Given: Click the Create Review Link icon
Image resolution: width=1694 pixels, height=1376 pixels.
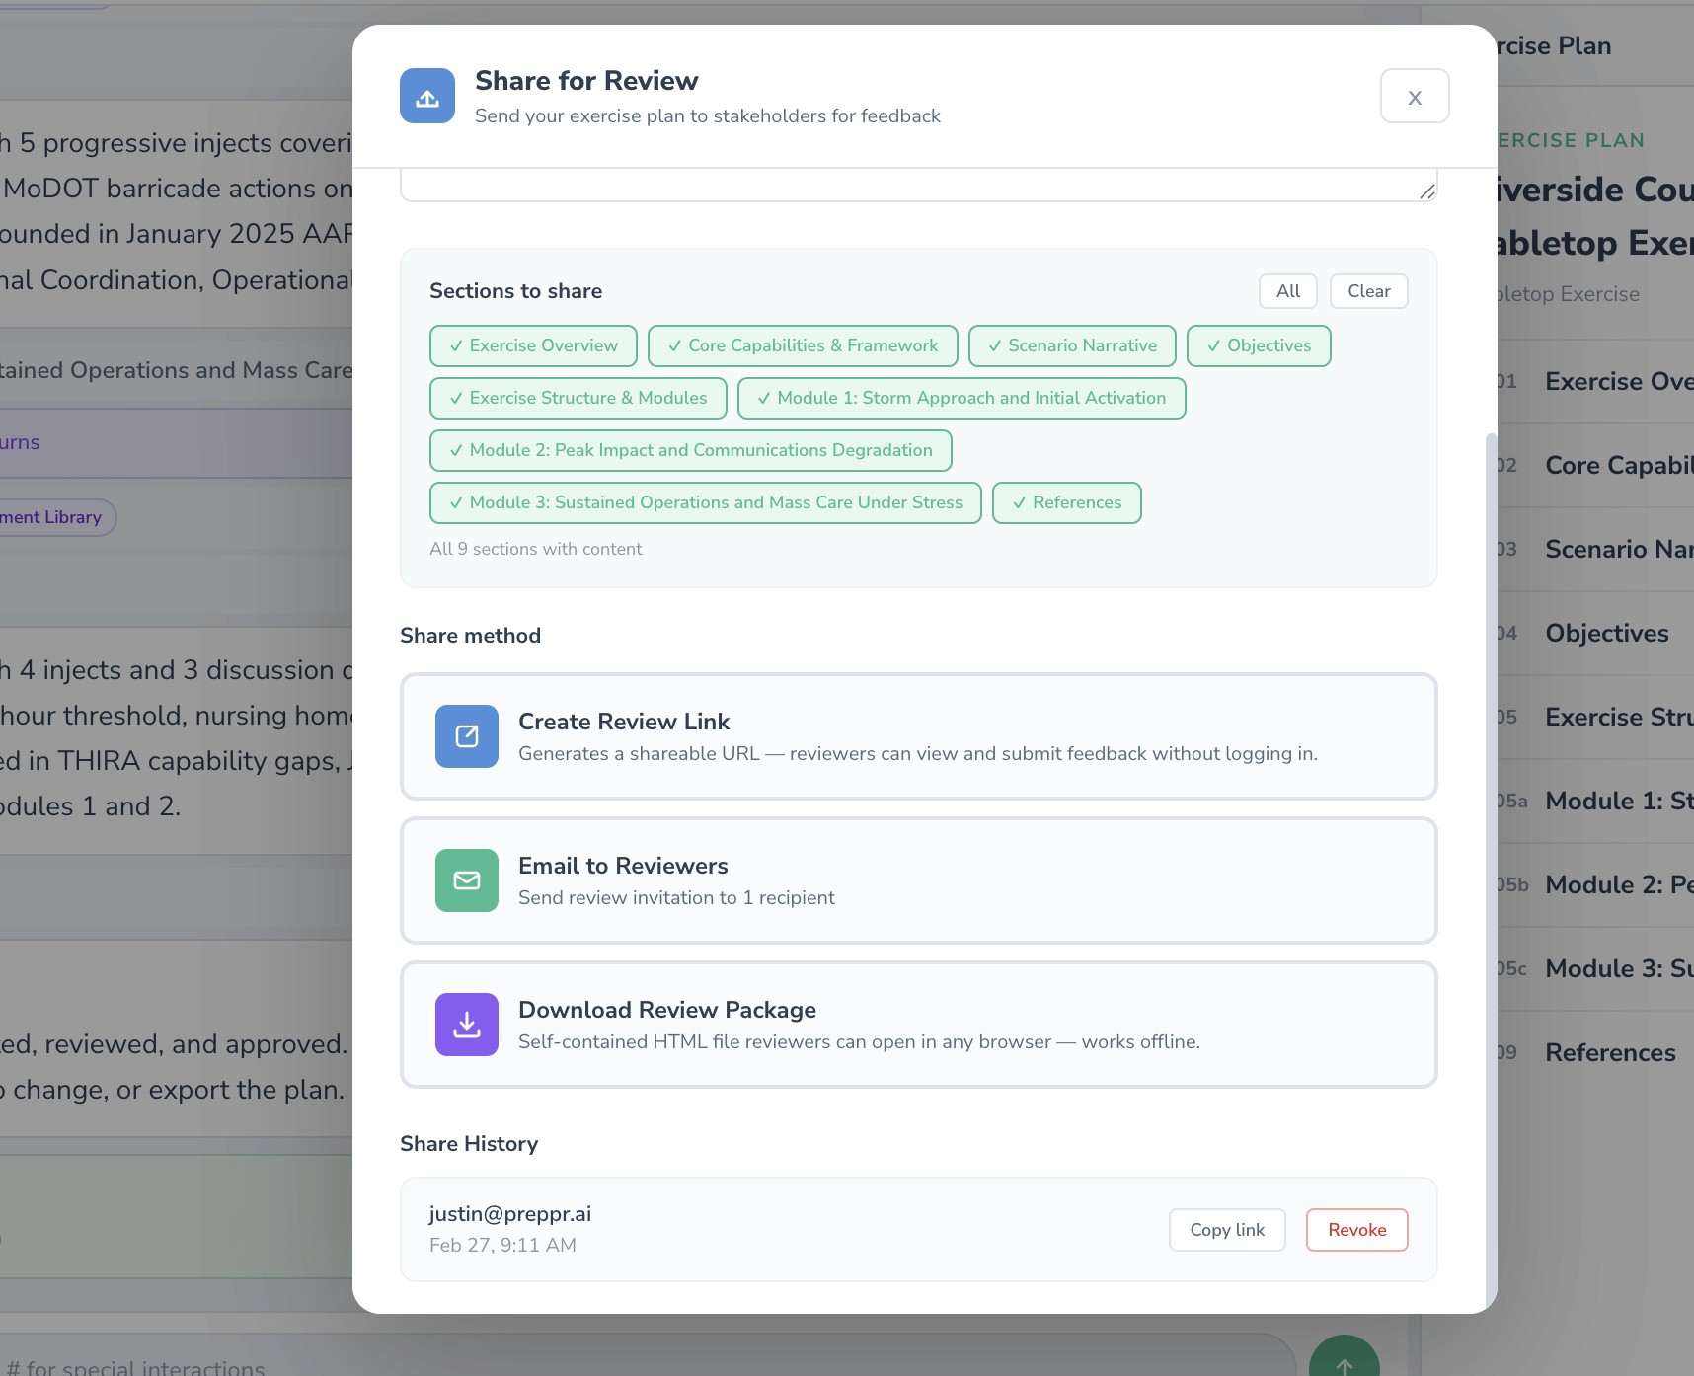Looking at the screenshot, I should (467, 736).
